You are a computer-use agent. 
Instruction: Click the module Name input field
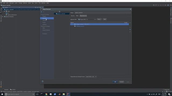tap(103, 13)
